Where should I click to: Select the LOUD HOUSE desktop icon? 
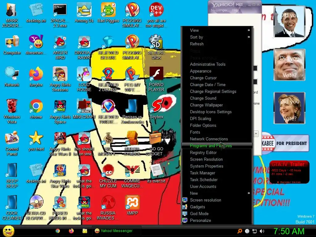pyautogui.click(x=84, y=79)
